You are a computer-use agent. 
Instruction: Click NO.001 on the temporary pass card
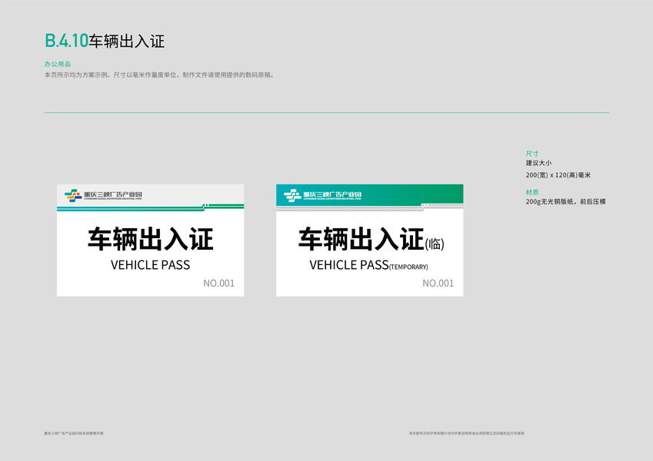[x=438, y=284]
